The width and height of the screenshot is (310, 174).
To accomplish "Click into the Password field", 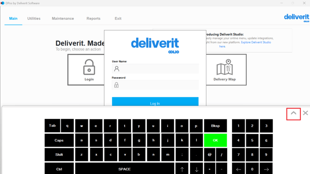I will click(155, 85).
